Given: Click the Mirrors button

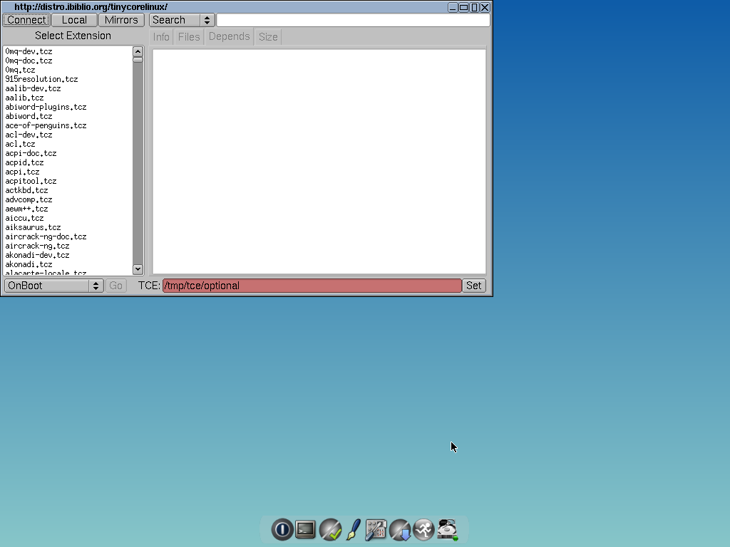Looking at the screenshot, I should pos(121,20).
